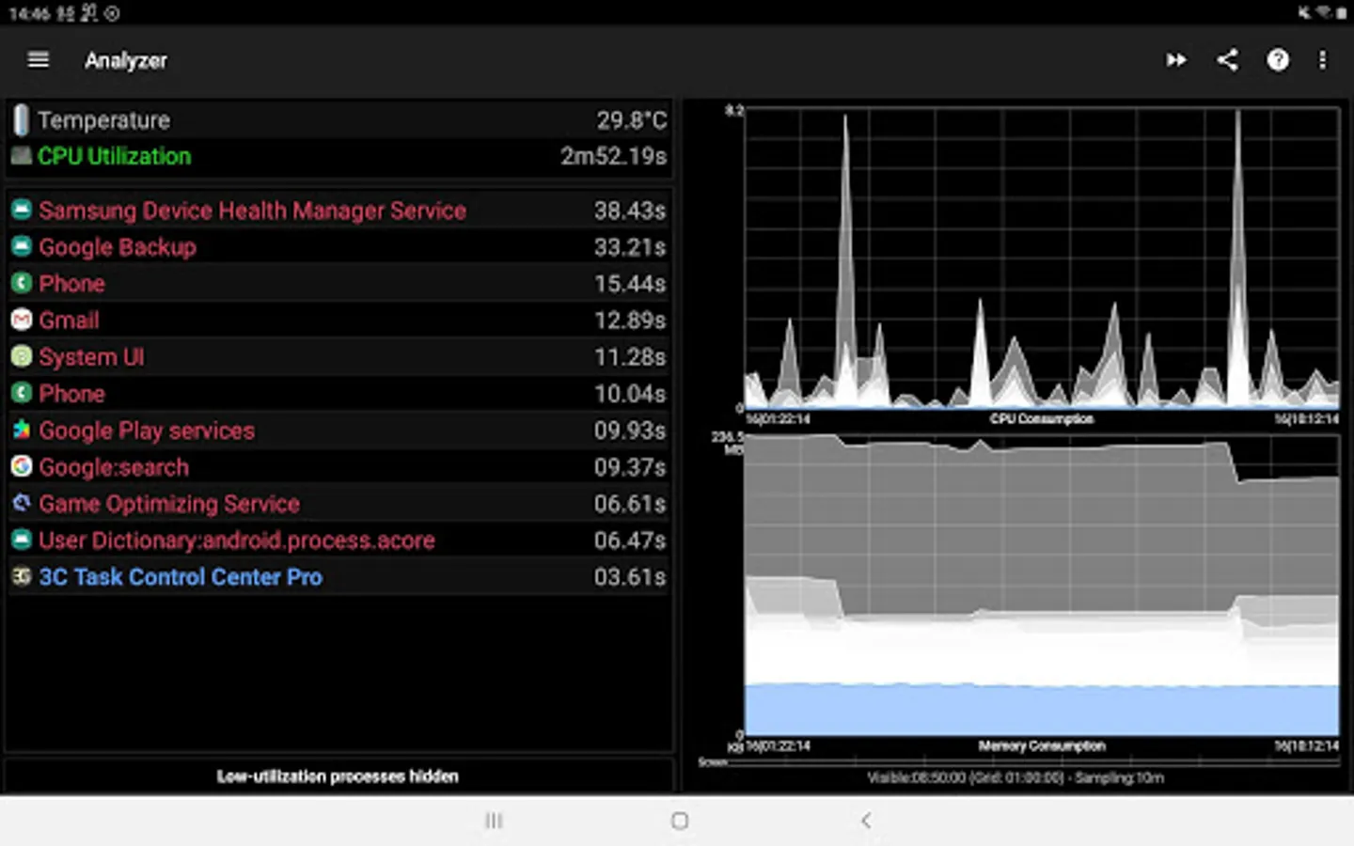The width and height of the screenshot is (1354, 846).
Task: Tap the 03.61s usage value
Action: point(630,577)
